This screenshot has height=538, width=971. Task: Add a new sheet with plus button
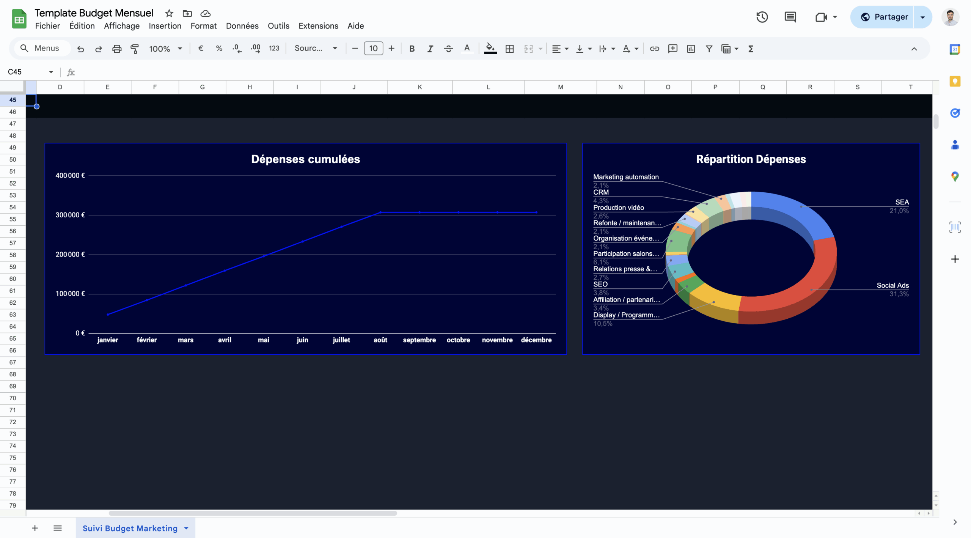[35, 528]
